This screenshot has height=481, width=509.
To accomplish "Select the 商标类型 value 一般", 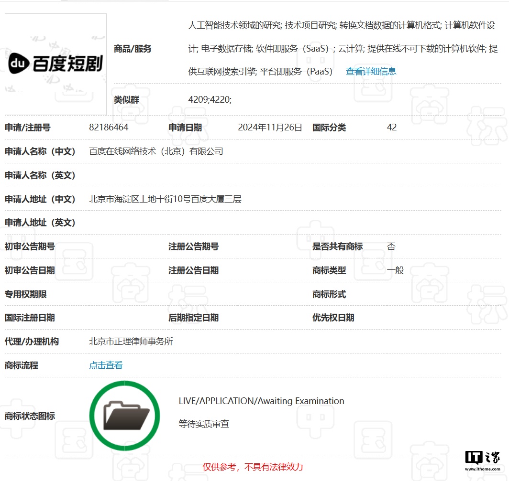I will tap(397, 270).
